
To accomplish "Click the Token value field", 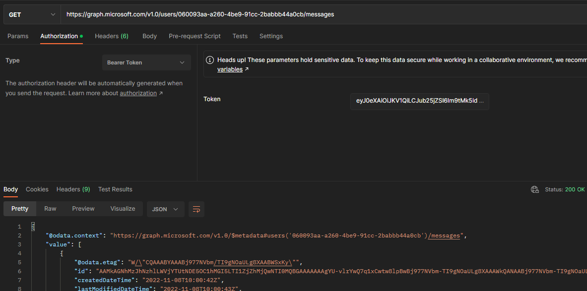I will [x=420, y=101].
